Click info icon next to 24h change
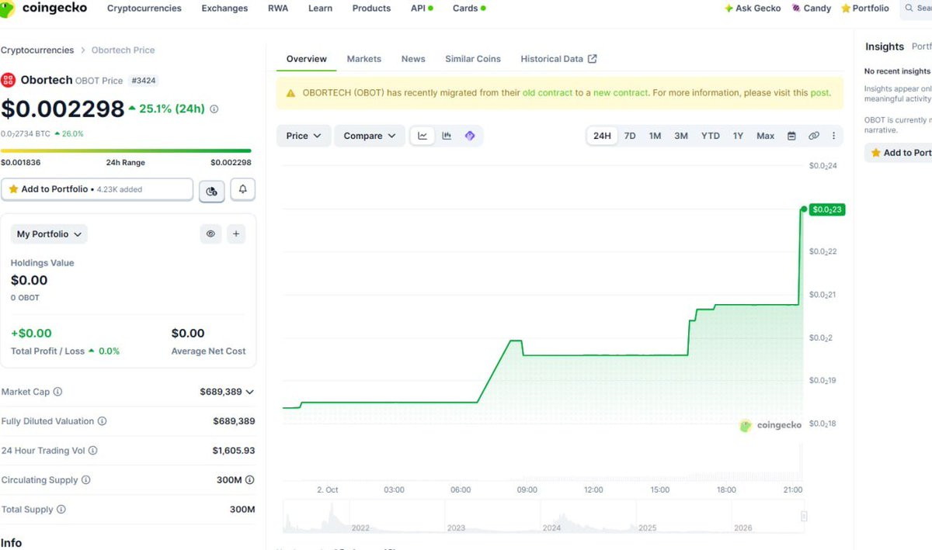The image size is (932, 550). [214, 109]
